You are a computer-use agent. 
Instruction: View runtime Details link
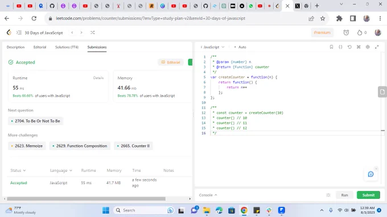98,78
